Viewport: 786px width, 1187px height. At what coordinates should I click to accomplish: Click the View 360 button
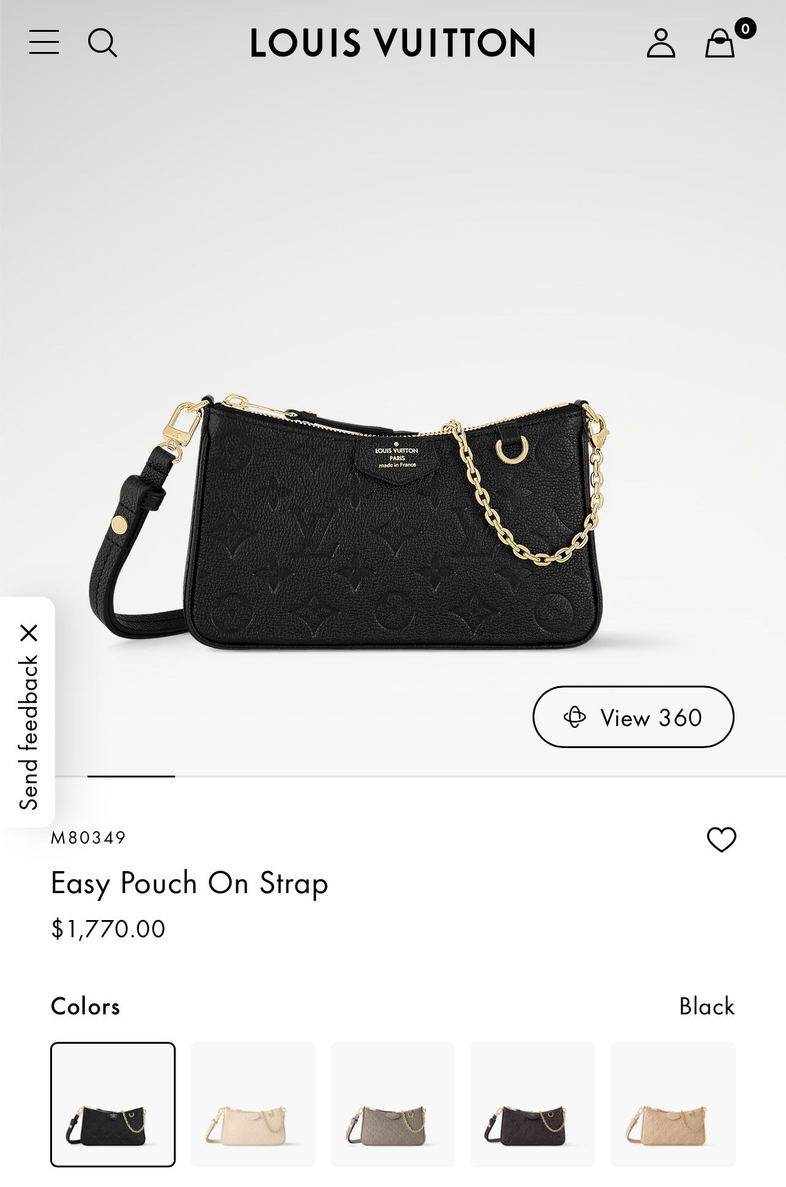(x=633, y=717)
